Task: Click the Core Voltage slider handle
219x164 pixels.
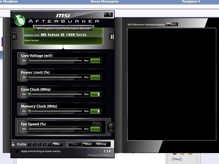Action: [30, 60]
